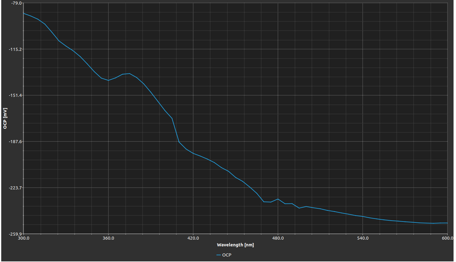The width and height of the screenshot is (456, 262).
Task: Select the 300.0 x-axis tick label
Action: tap(24, 238)
